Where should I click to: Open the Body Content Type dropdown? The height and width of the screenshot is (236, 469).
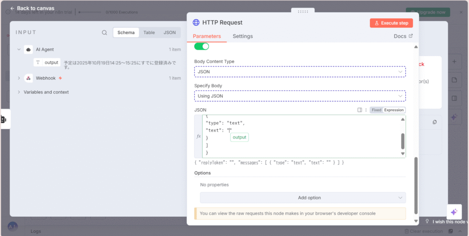[x=300, y=72]
